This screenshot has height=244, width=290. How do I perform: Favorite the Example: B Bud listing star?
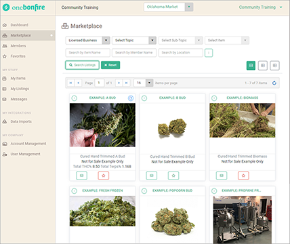pos(173,176)
